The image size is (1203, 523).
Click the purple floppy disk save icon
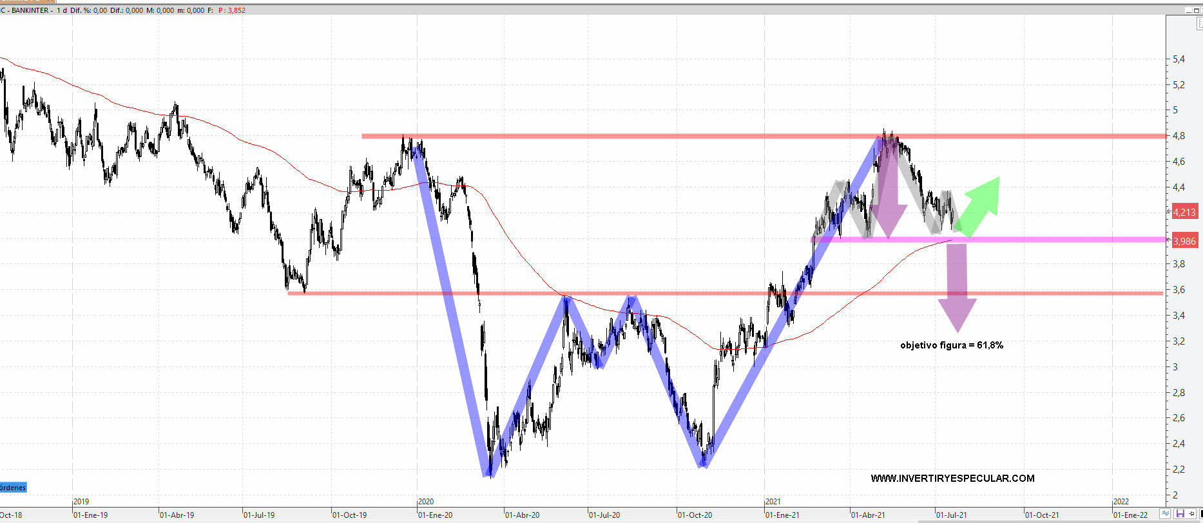click(x=1180, y=514)
